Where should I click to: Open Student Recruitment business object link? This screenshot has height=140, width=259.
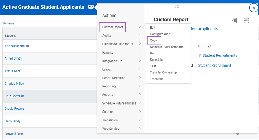pos(214,65)
